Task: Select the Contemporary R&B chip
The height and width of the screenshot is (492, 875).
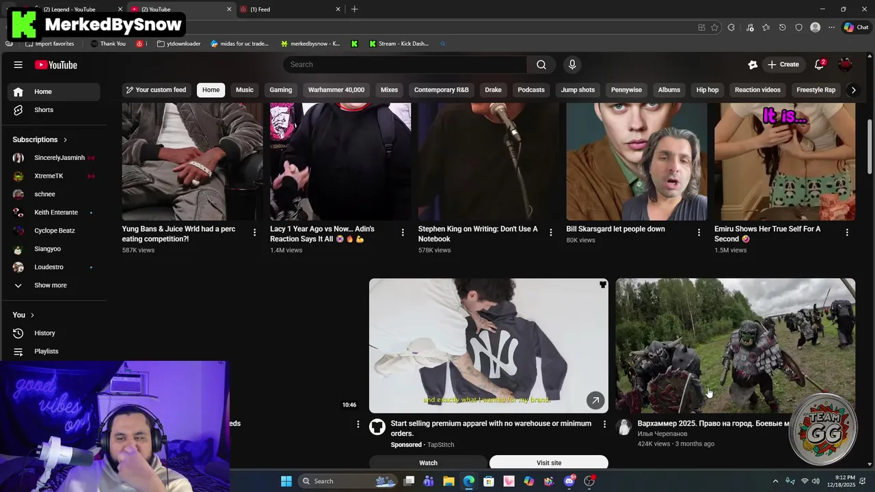Action: point(442,90)
